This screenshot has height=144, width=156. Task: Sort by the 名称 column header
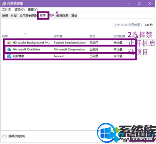pyautogui.click(x=5, y=36)
